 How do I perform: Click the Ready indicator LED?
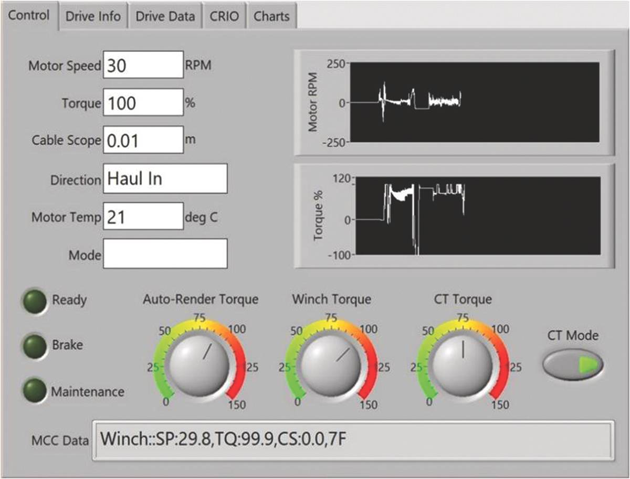click(35, 302)
